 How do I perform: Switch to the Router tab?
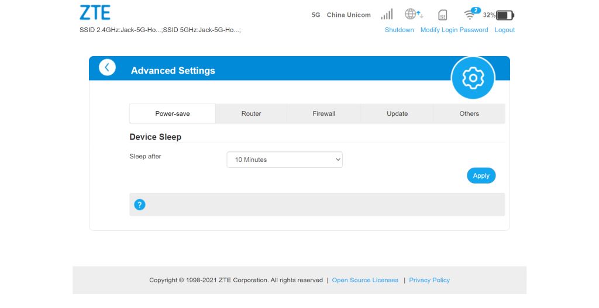[x=251, y=113]
